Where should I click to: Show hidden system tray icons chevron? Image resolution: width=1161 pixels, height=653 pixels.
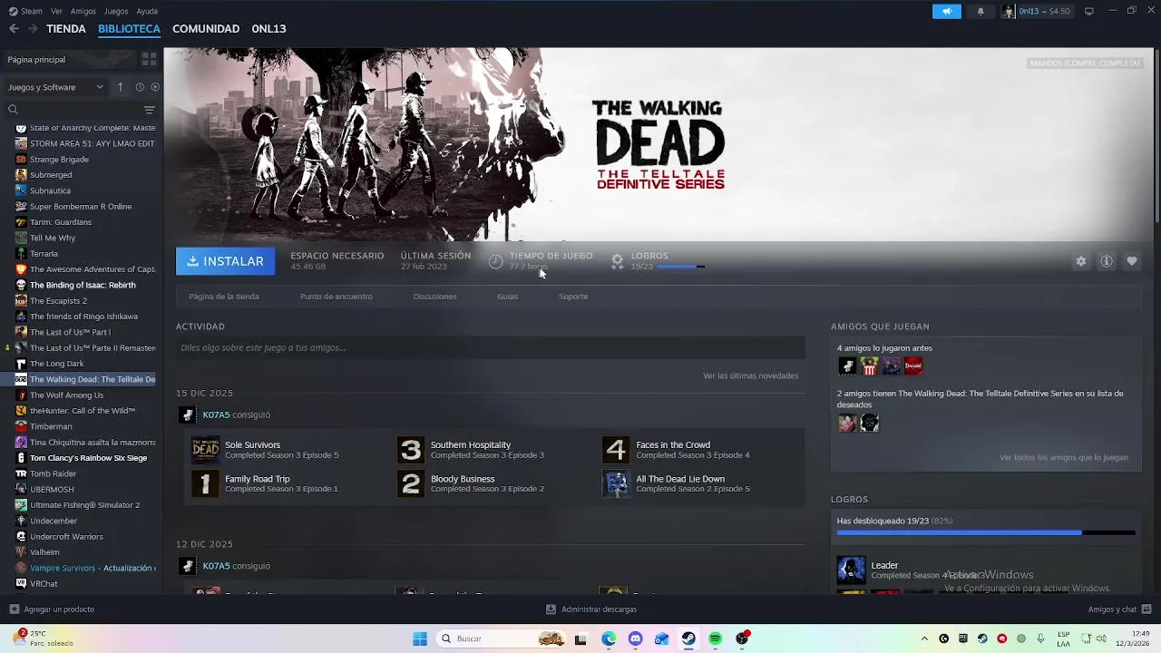click(x=924, y=638)
